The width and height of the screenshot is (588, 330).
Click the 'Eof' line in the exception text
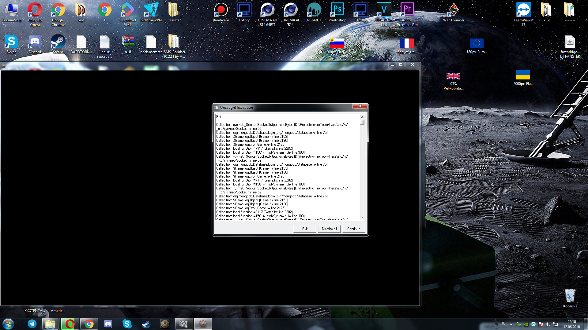click(219, 117)
